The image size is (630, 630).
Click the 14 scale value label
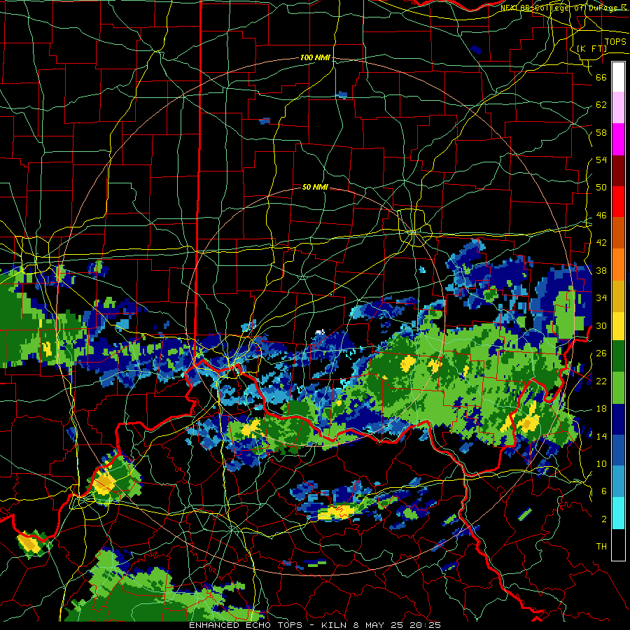point(601,436)
